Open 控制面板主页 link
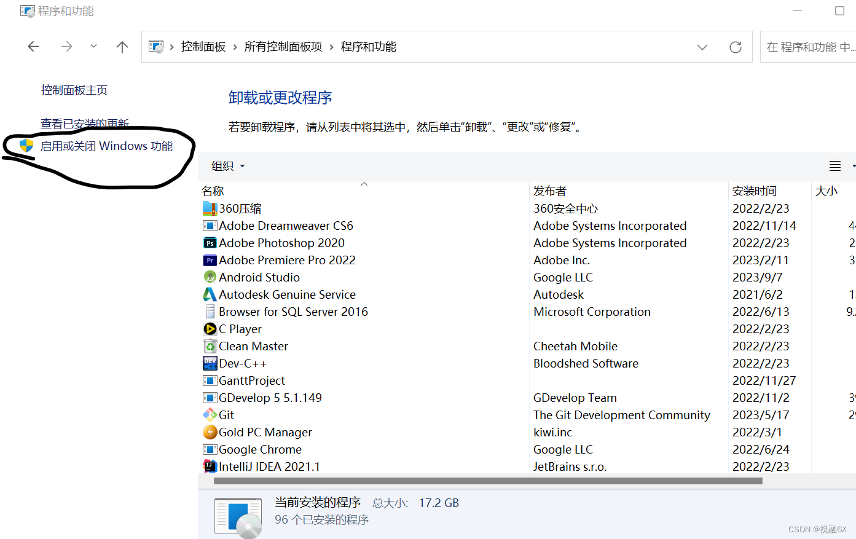The image size is (856, 539). coord(74,90)
